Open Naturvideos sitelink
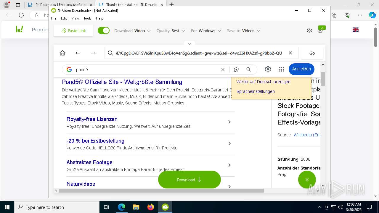The width and height of the screenshot is (379, 213). (x=81, y=184)
